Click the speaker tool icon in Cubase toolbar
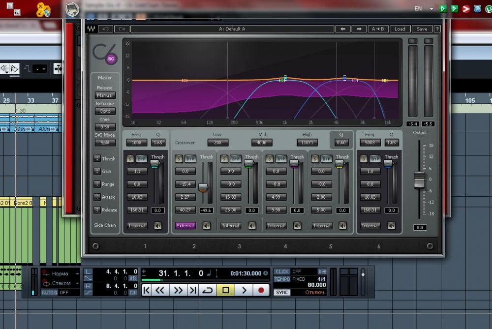This screenshot has width=492, height=329. point(4,69)
